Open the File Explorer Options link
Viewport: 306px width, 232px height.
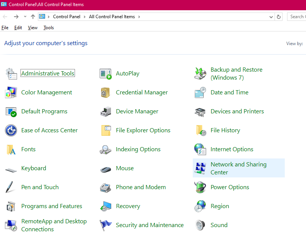(143, 130)
